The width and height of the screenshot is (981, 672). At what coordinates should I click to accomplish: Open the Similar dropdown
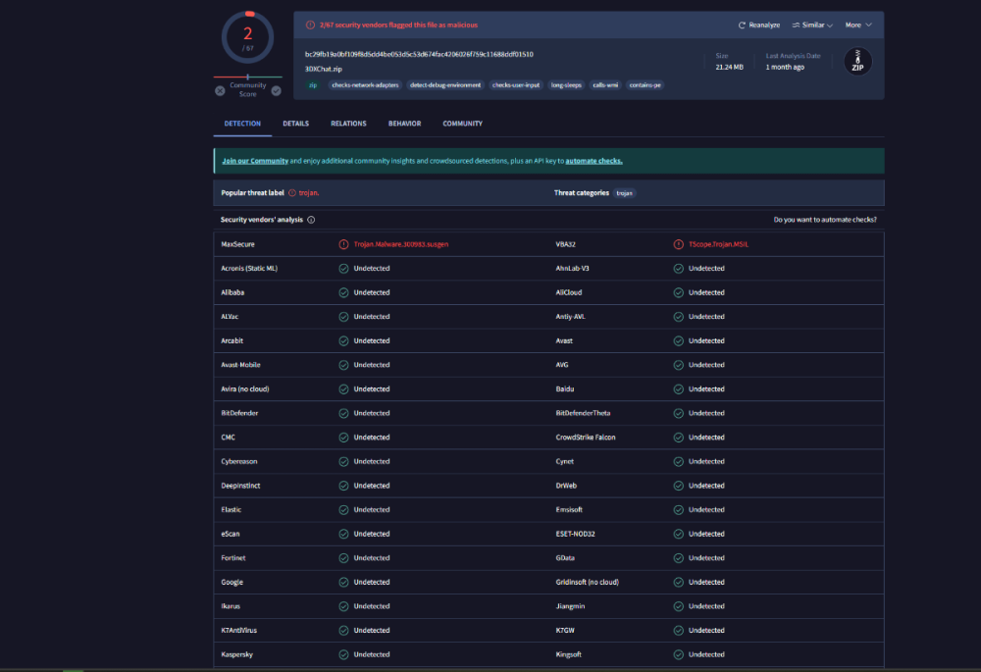click(x=812, y=26)
